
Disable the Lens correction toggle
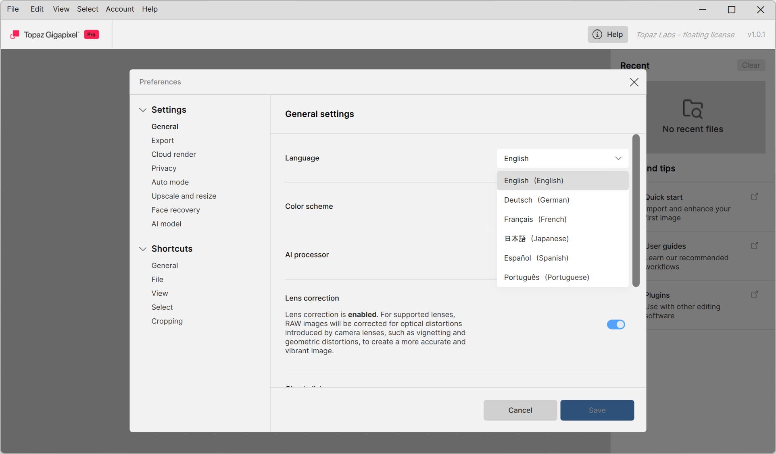615,325
